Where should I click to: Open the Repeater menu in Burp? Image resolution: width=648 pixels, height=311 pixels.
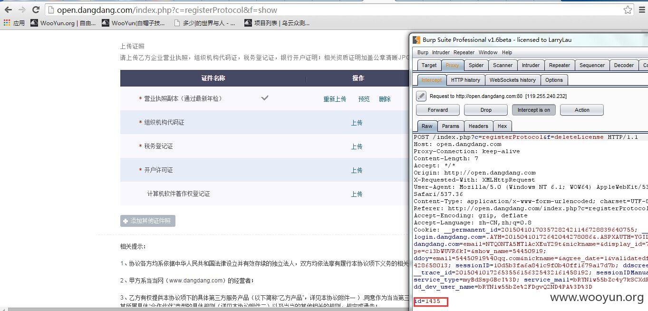point(464,52)
